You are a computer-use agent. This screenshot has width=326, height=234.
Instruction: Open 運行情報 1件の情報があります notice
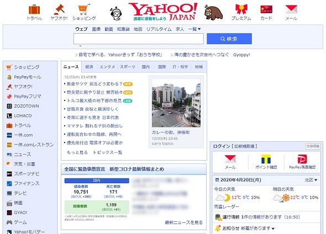(x=261, y=217)
